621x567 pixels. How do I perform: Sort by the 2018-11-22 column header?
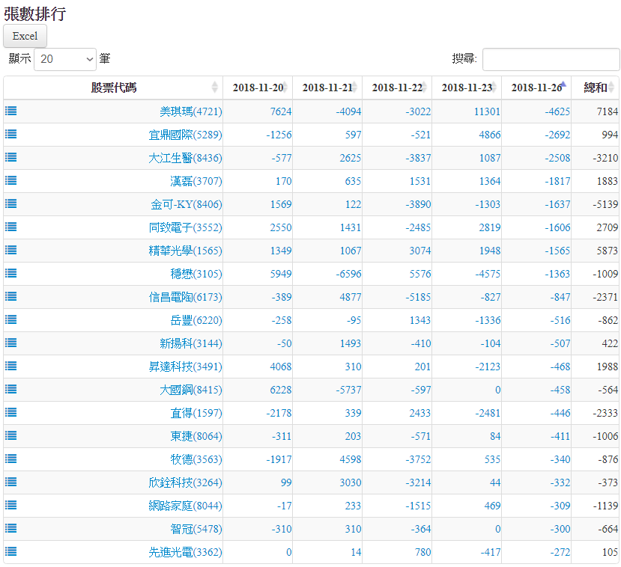396,88
